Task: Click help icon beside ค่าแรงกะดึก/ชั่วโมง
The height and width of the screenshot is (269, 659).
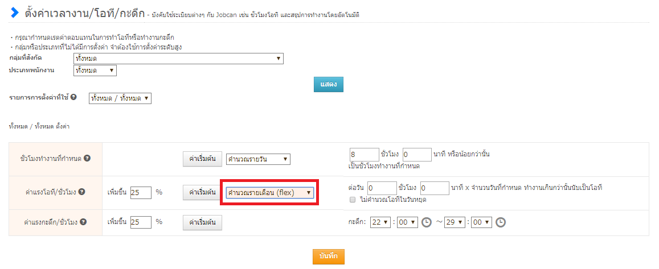Action: (84, 222)
